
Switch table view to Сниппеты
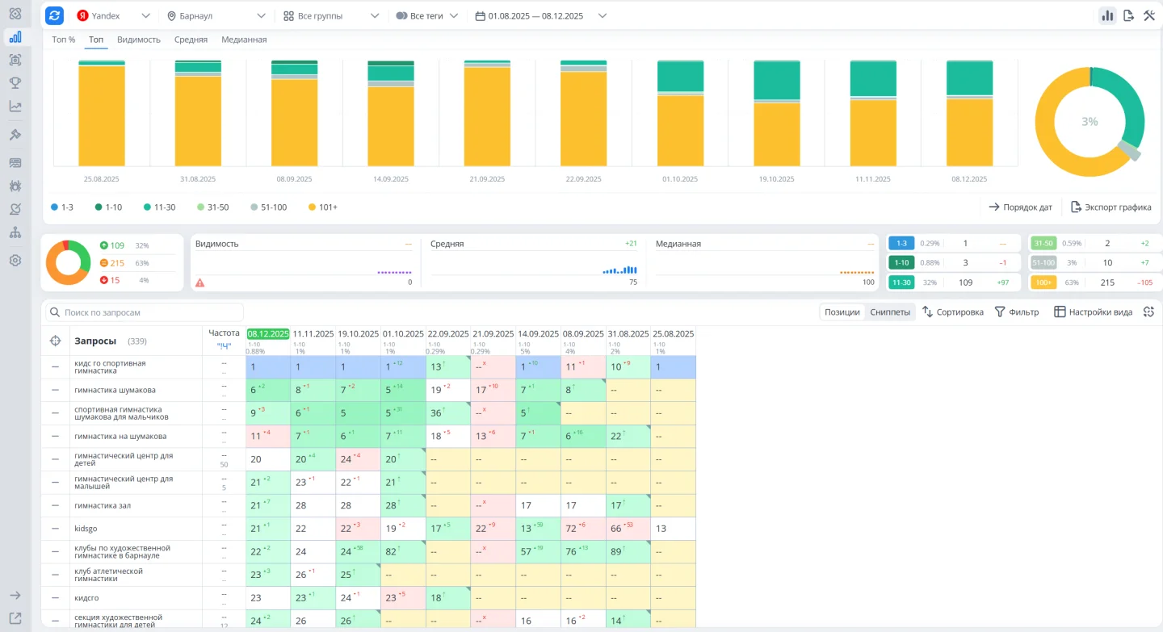click(890, 312)
